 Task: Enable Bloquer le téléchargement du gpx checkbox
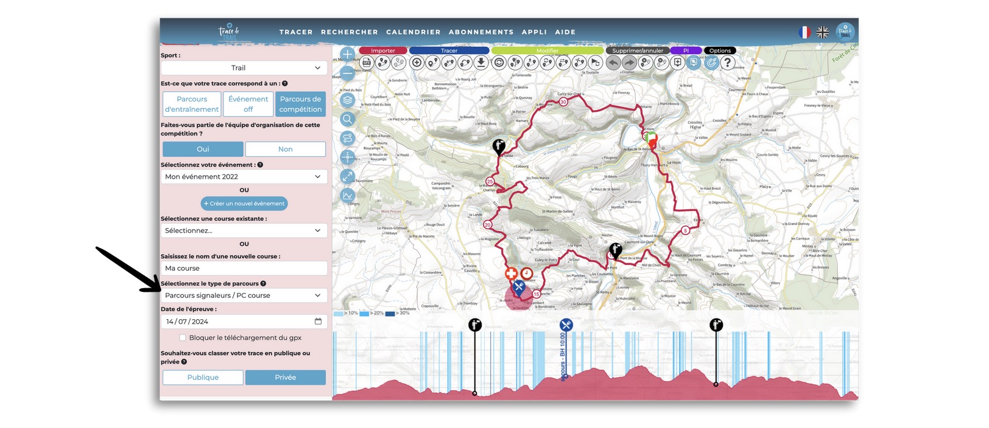(183, 338)
